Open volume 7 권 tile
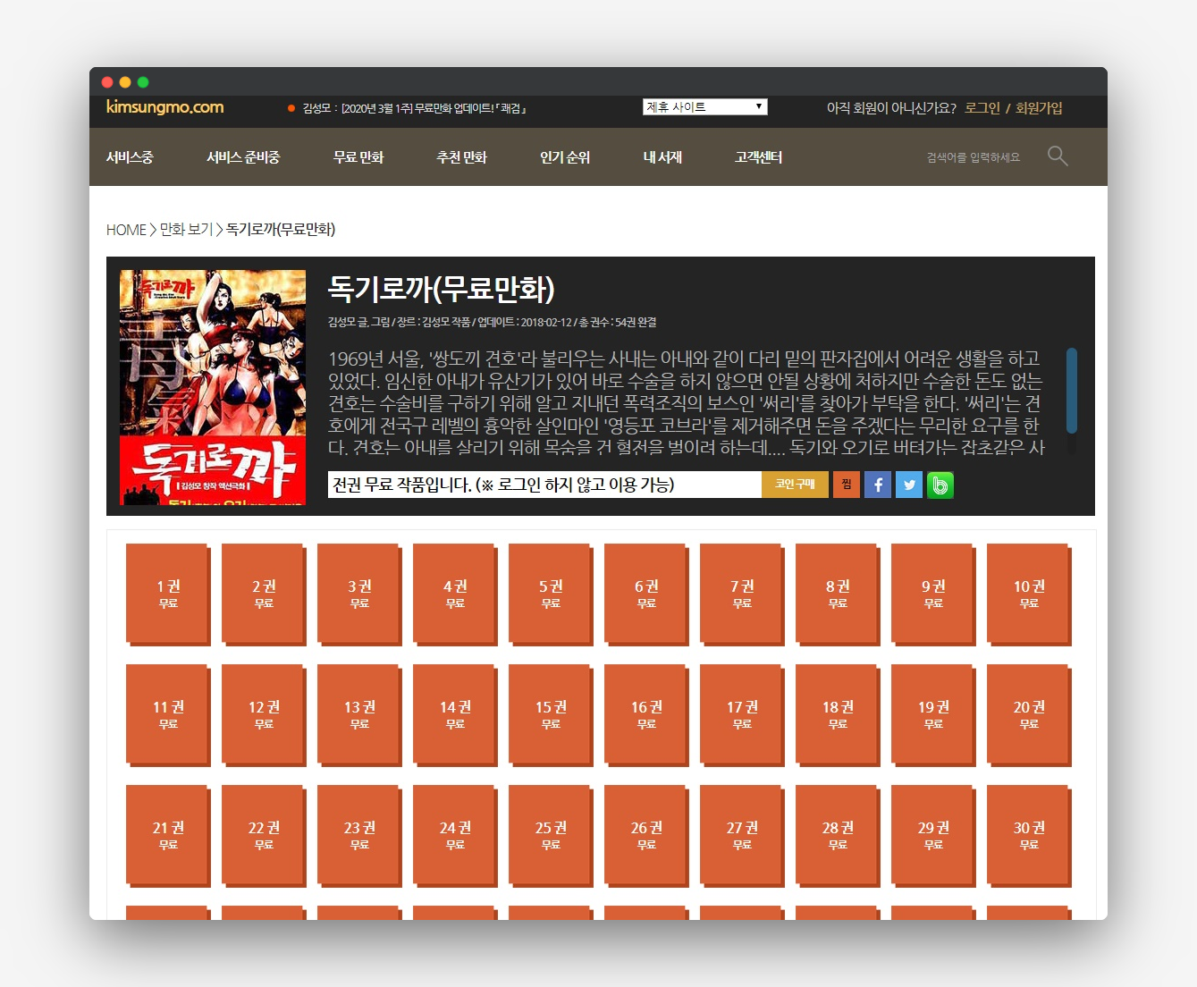1197x987 pixels. tap(742, 594)
